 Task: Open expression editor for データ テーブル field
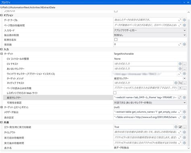click(x=180, y=20)
